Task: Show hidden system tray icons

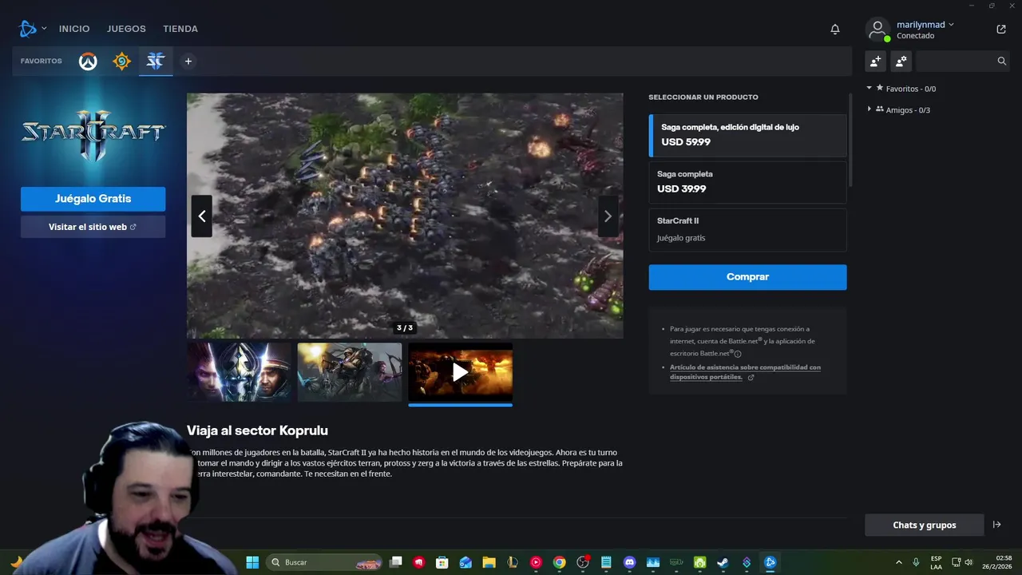Action: [899, 562]
